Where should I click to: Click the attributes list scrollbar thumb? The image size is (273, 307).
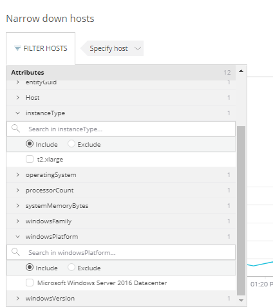pos(241,210)
